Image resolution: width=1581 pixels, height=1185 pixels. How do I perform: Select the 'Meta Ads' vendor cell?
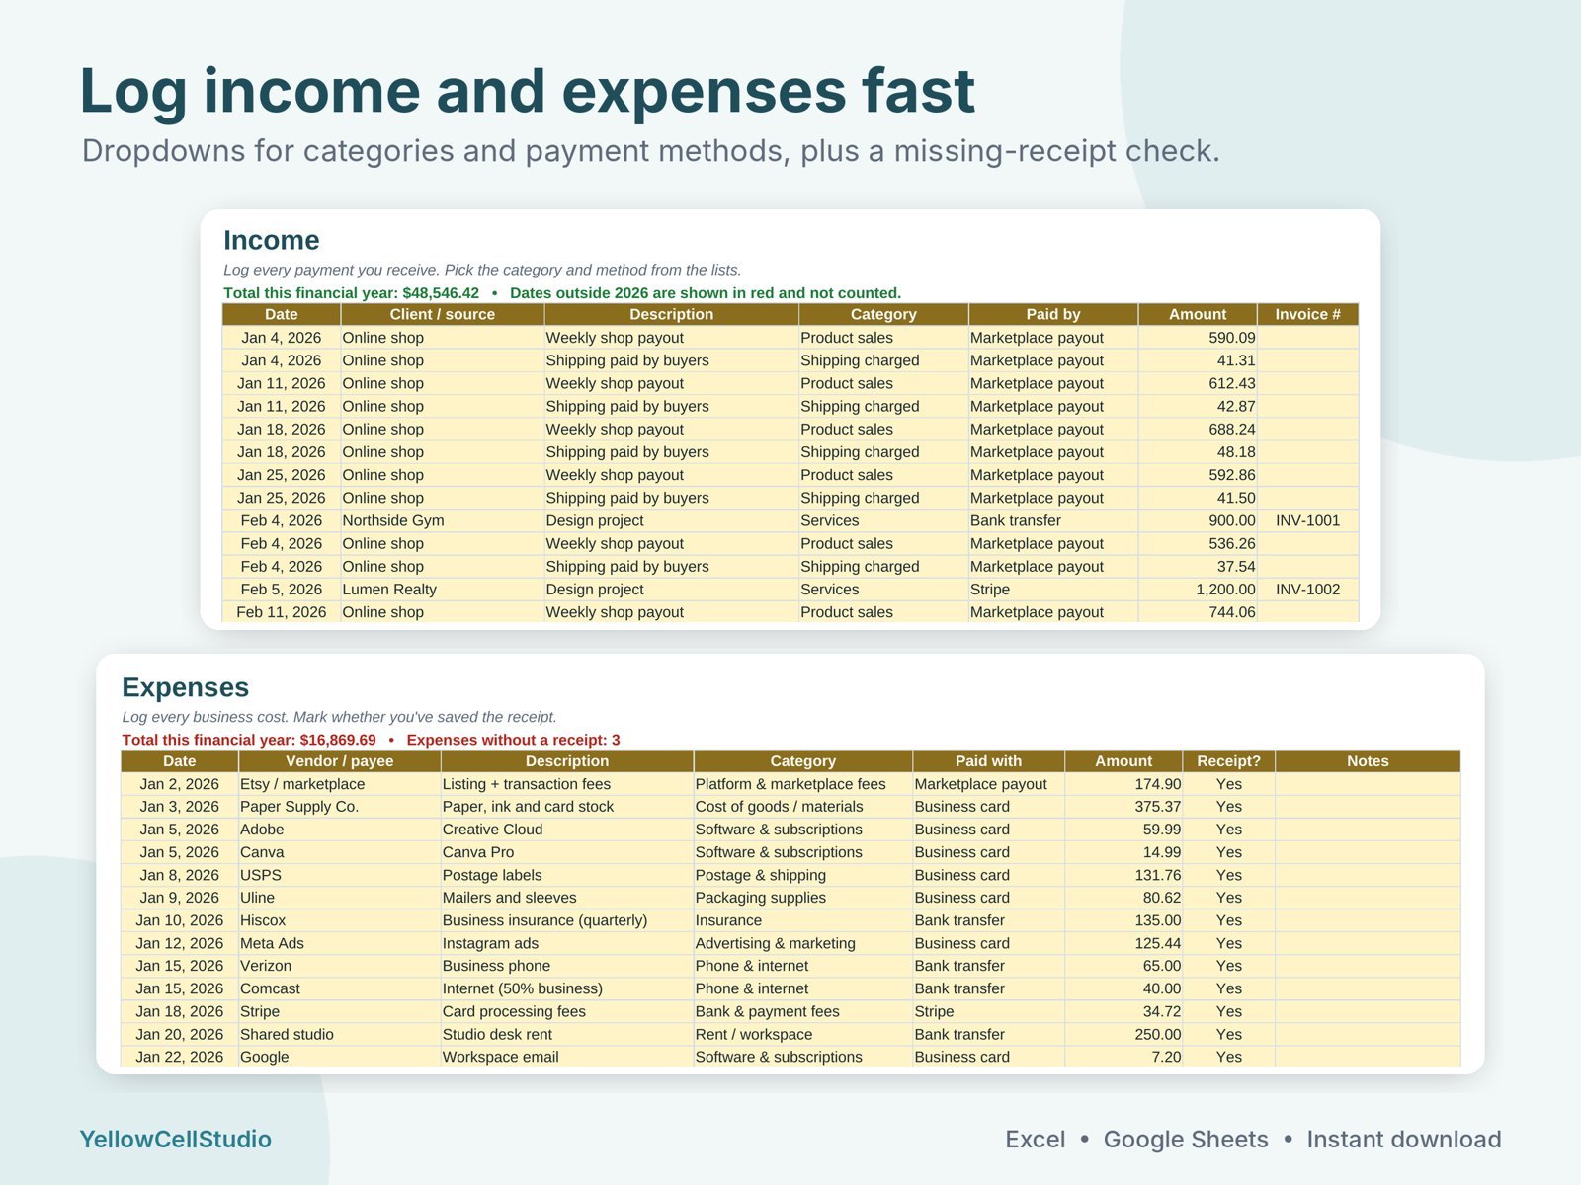tap(339, 943)
